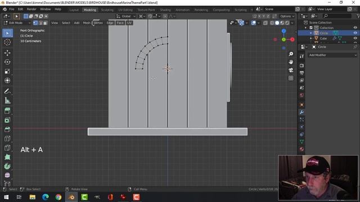Open overlays dropdown arrow
Image resolution: width=360 pixels, height=202 pixels.
pos(259,23)
